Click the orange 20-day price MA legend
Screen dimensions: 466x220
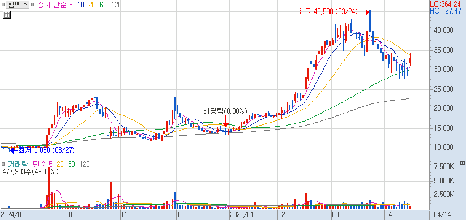click(x=92, y=5)
